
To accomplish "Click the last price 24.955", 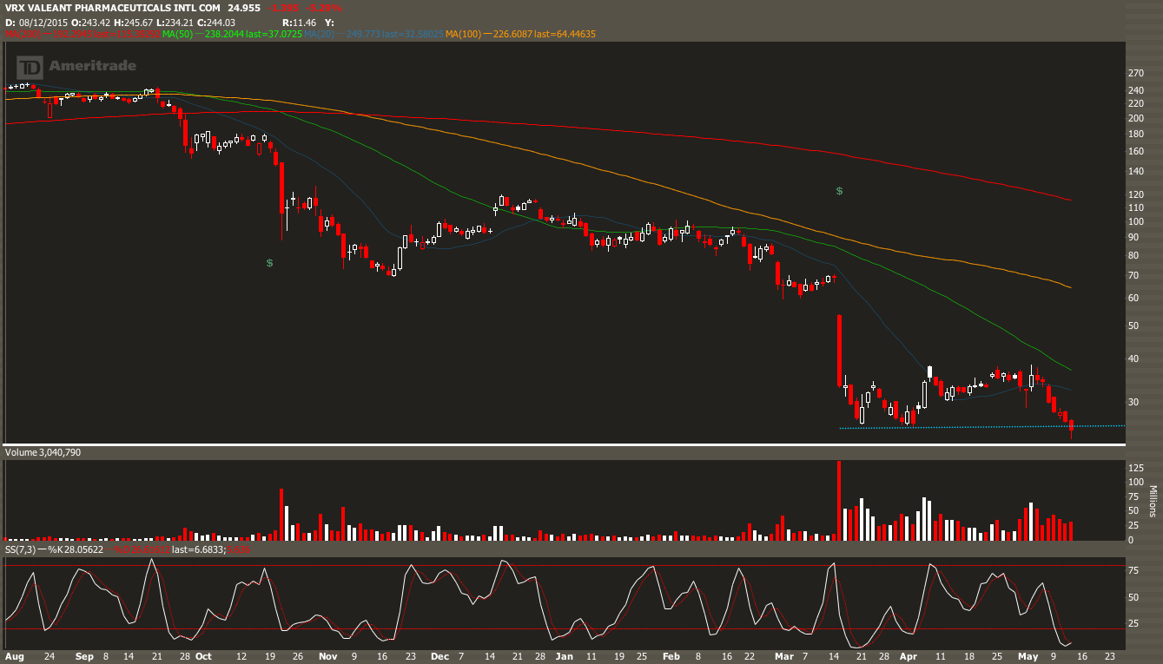I will (245, 8).
